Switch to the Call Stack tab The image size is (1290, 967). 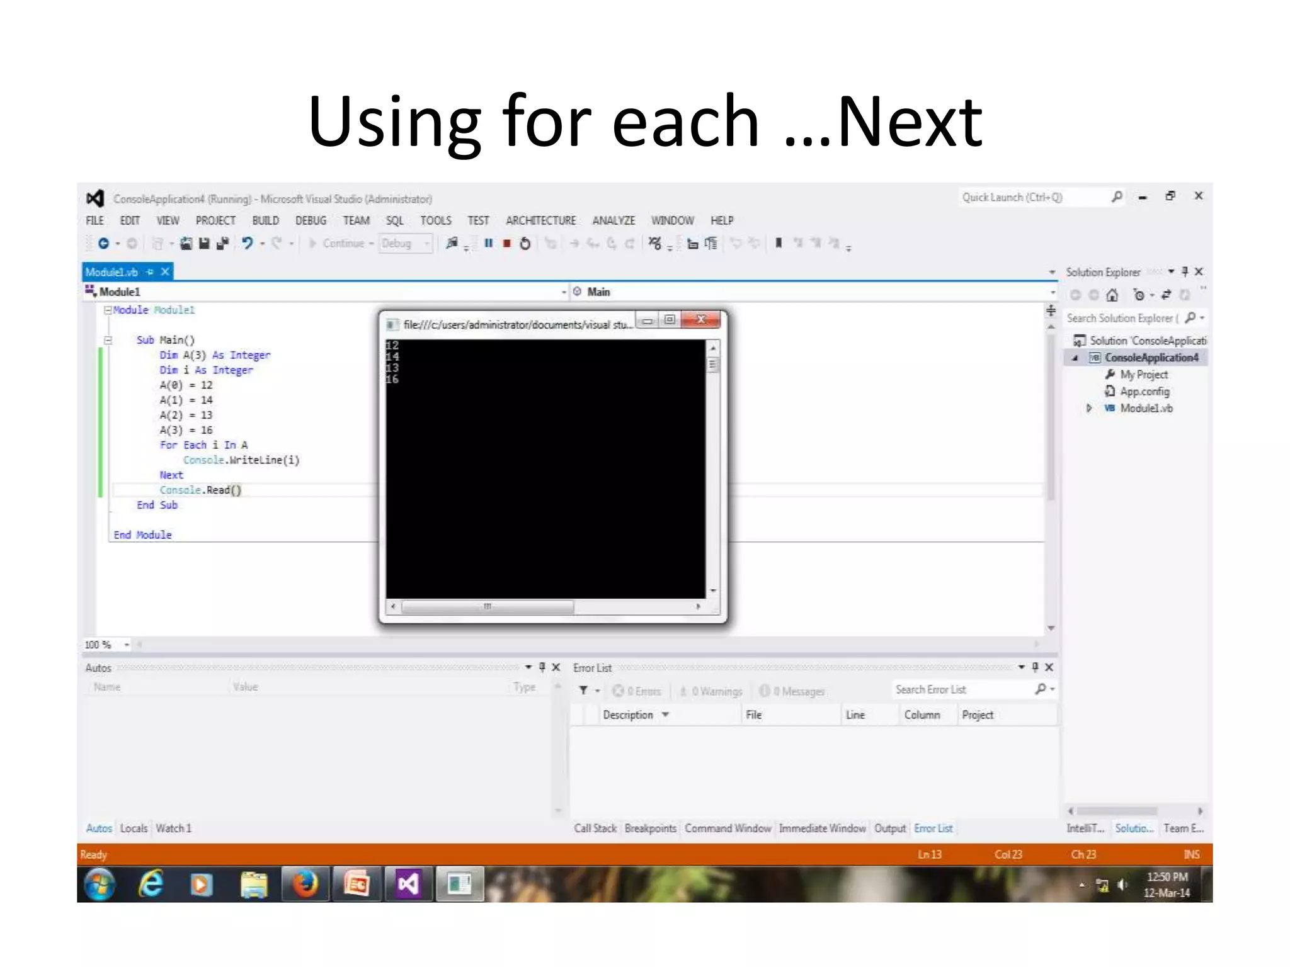595,828
